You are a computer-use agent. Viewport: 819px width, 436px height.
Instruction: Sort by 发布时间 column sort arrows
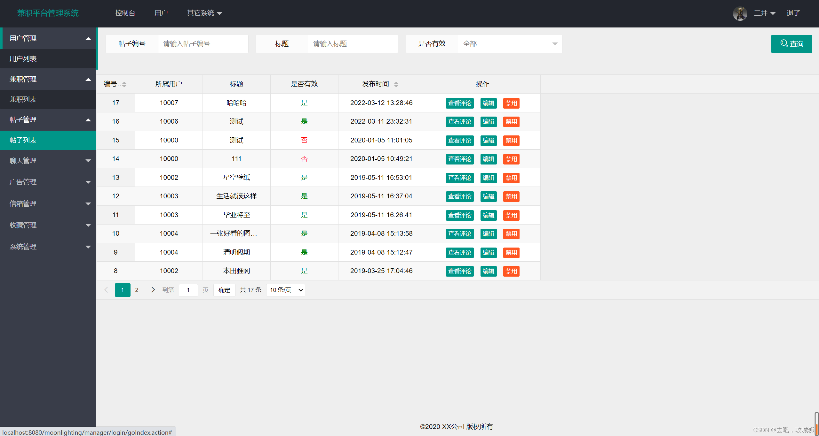tap(396, 84)
